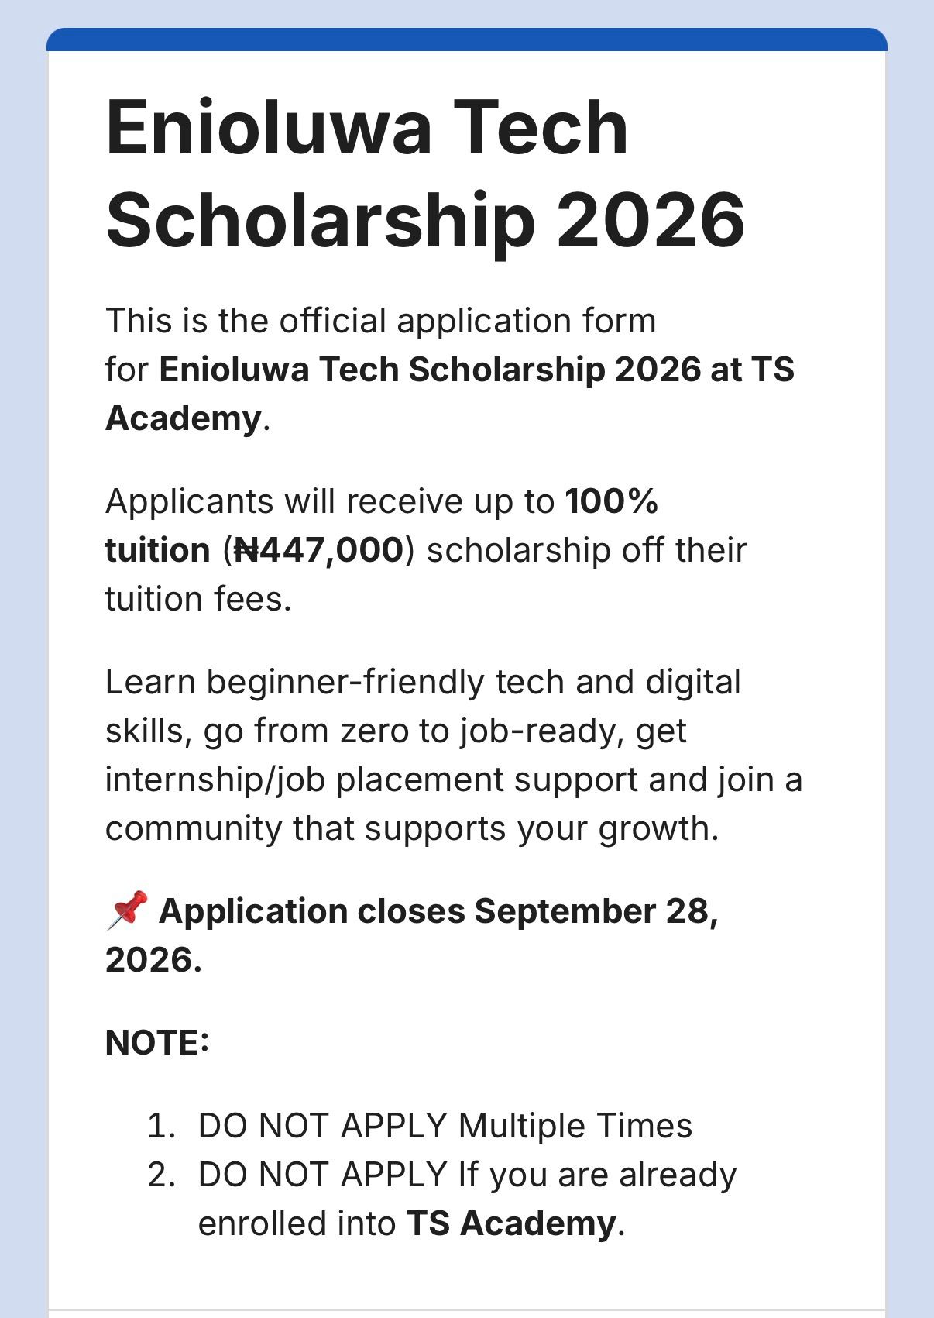The height and width of the screenshot is (1318, 934).
Task: Click the 'Learn beginner-friendly tech' paragraph
Action: [x=454, y=755]
